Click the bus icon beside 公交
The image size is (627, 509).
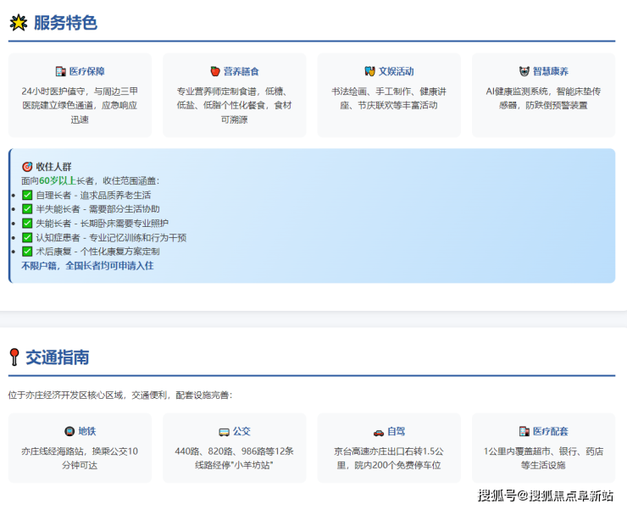click(224, 431)
